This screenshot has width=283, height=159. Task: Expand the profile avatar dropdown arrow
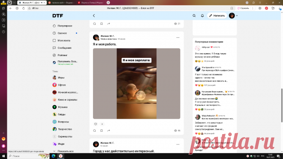(237, 16)
